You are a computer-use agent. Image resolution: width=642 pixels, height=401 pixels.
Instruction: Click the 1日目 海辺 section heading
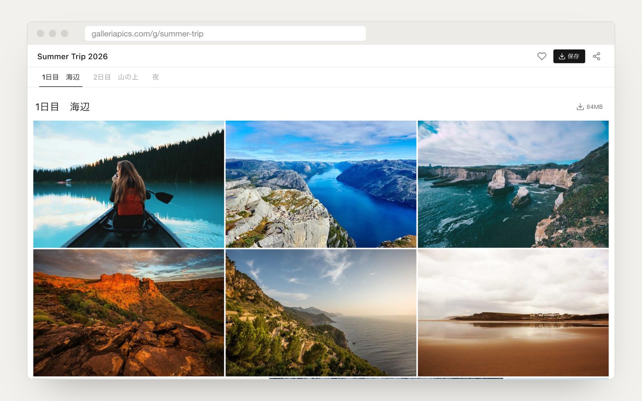tap(63, 107)
